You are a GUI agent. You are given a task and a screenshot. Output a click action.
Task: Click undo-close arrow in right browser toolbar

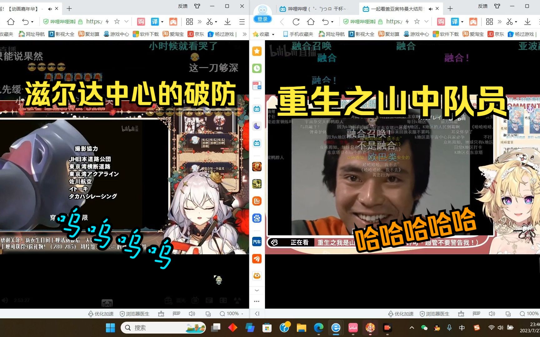coord(325,22)
